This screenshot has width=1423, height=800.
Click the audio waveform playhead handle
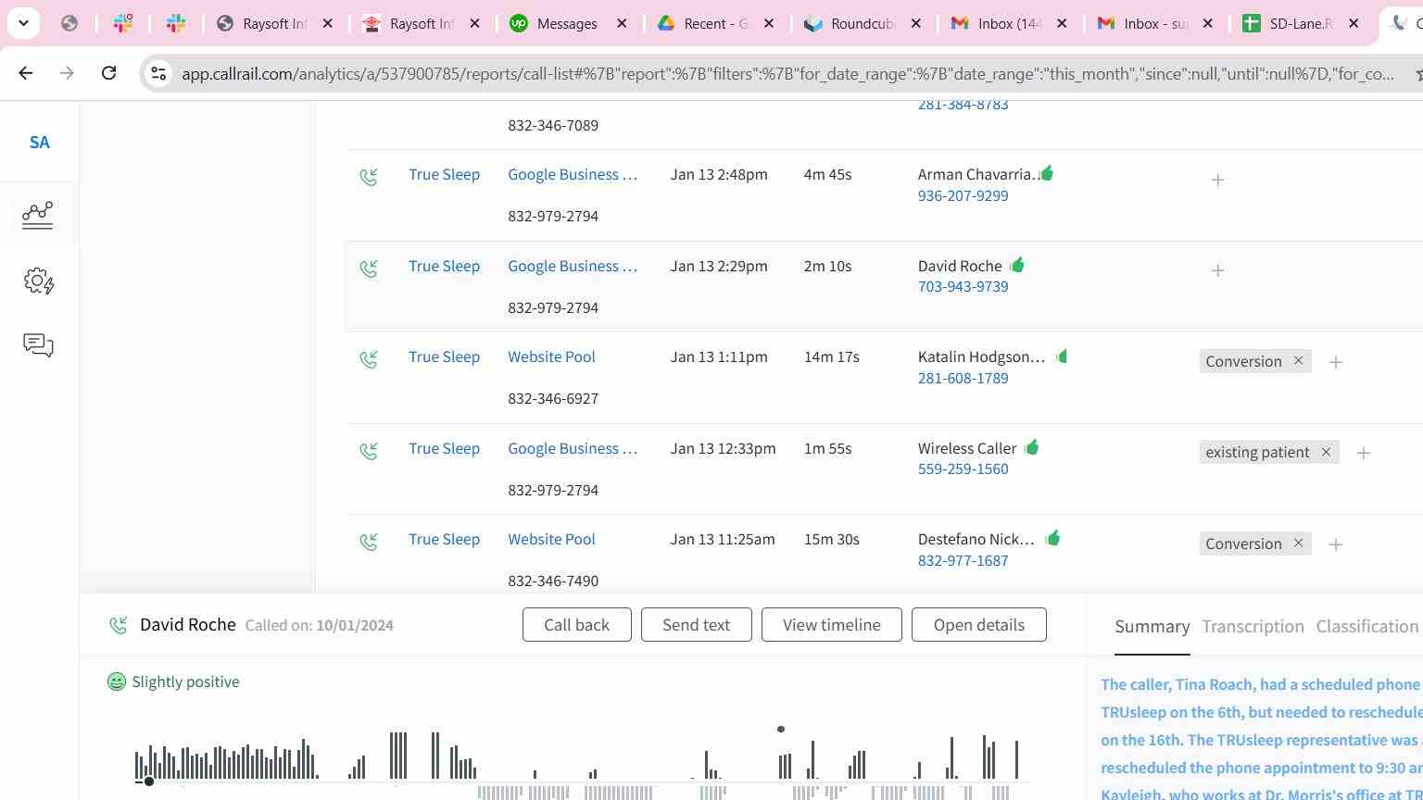(148, 781)
